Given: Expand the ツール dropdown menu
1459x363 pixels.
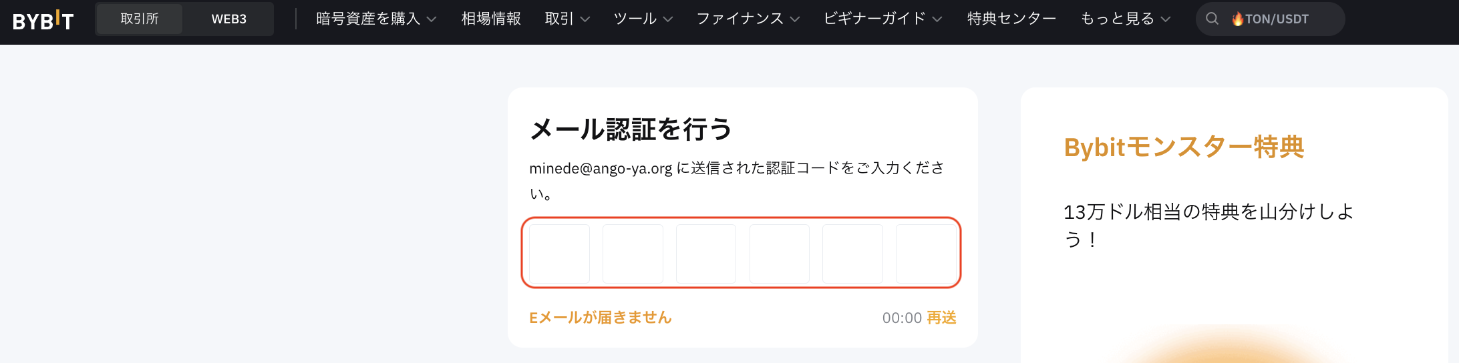Looking at the screenshot, I should 643,19.
